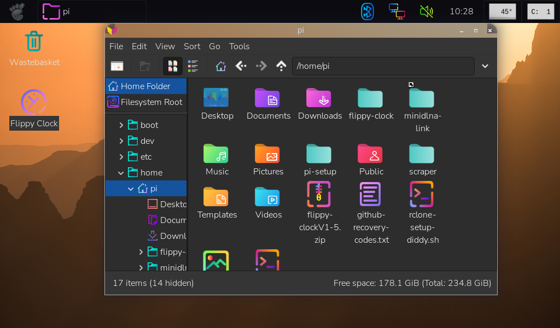Image resolution: width=560 pixels, height=328 pixels.
Task: Select the flippy-clockV1-5.zip archive icon
Action: click(319, 194)
